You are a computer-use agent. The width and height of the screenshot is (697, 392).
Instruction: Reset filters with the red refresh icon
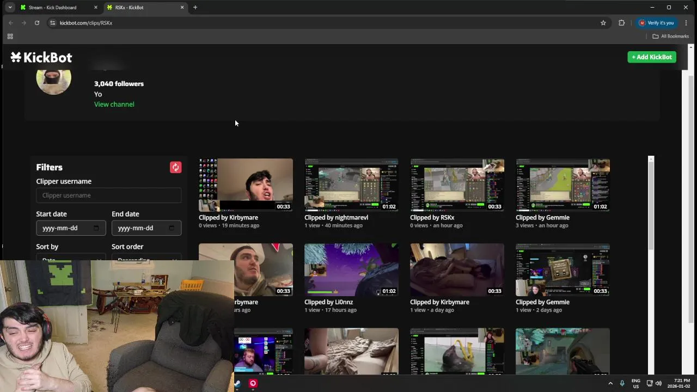click(x=175, y=167)
